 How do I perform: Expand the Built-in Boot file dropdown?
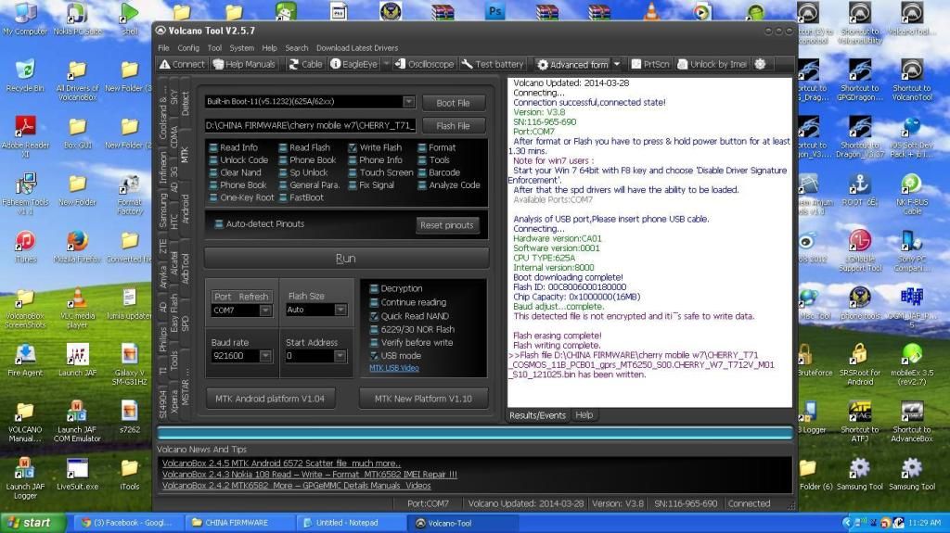coord(408,102)
